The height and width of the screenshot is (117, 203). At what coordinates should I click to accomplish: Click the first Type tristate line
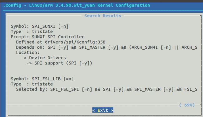tap(32, 32)
